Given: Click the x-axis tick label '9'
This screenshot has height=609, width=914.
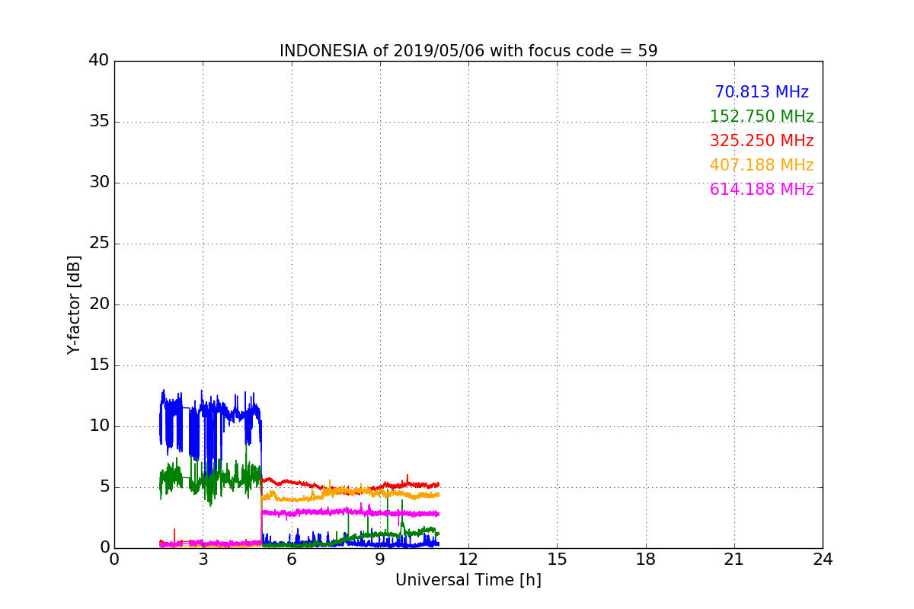Looking at the screenshot, I should click(x=380, y=560).
